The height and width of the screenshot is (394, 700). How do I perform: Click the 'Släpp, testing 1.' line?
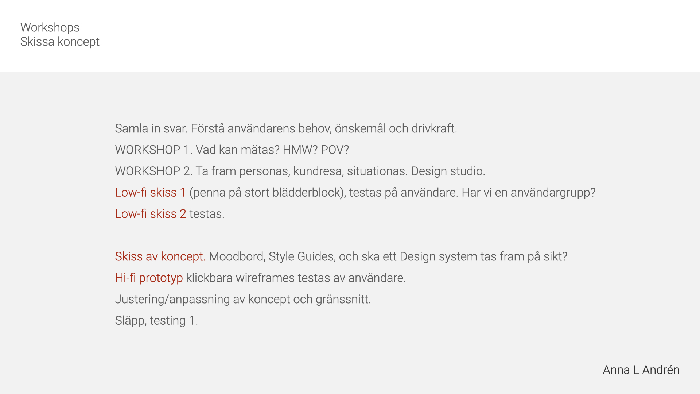tap(157, 321)
